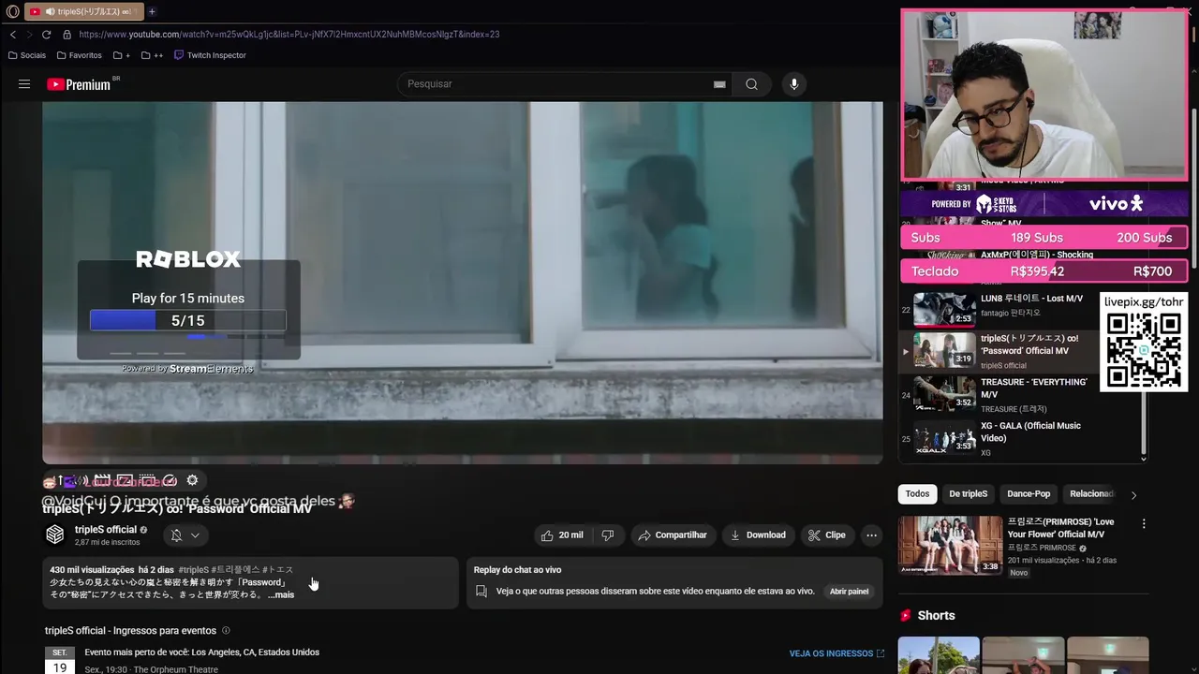Open options menu for PRIMROSE video

pos(1143,524)
